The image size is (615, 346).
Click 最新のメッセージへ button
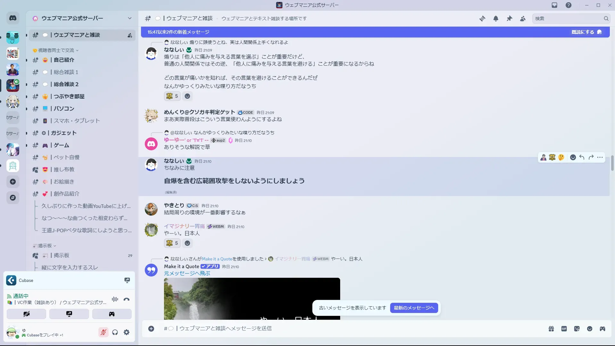coord(414,308)
